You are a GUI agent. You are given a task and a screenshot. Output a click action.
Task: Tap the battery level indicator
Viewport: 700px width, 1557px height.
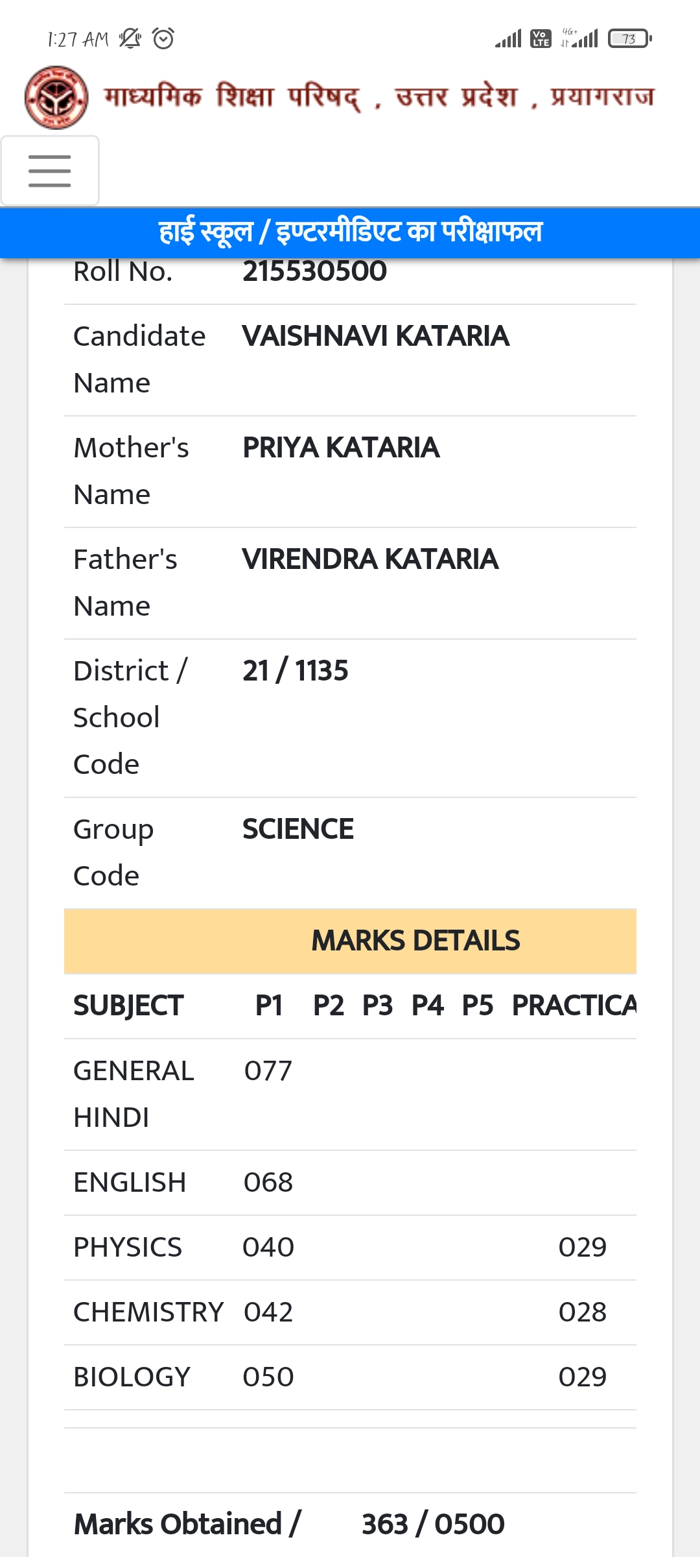pyautogui.click(x=629, y=39)
